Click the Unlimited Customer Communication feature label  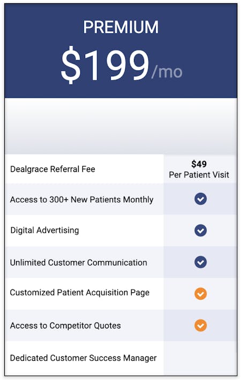pyautogui.click(x=79, y=262)
